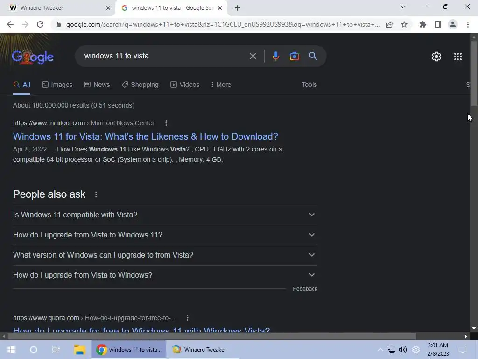Image resolution: width=478 pixels, height=359 pixels.
Task: Open a new browser tab
Action: [238, 8]
